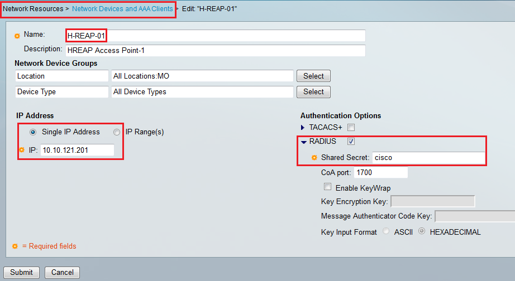Select HEXADECIMAL key input format

click(422, 231)
